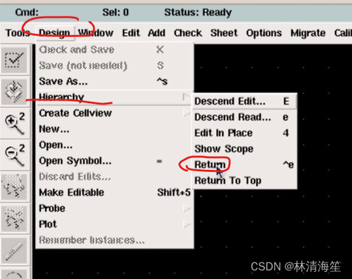Image resolution: width=352 pixels, height=279 pixels.
Task: Click Save As... in Design menu
Action: (114, 81)
